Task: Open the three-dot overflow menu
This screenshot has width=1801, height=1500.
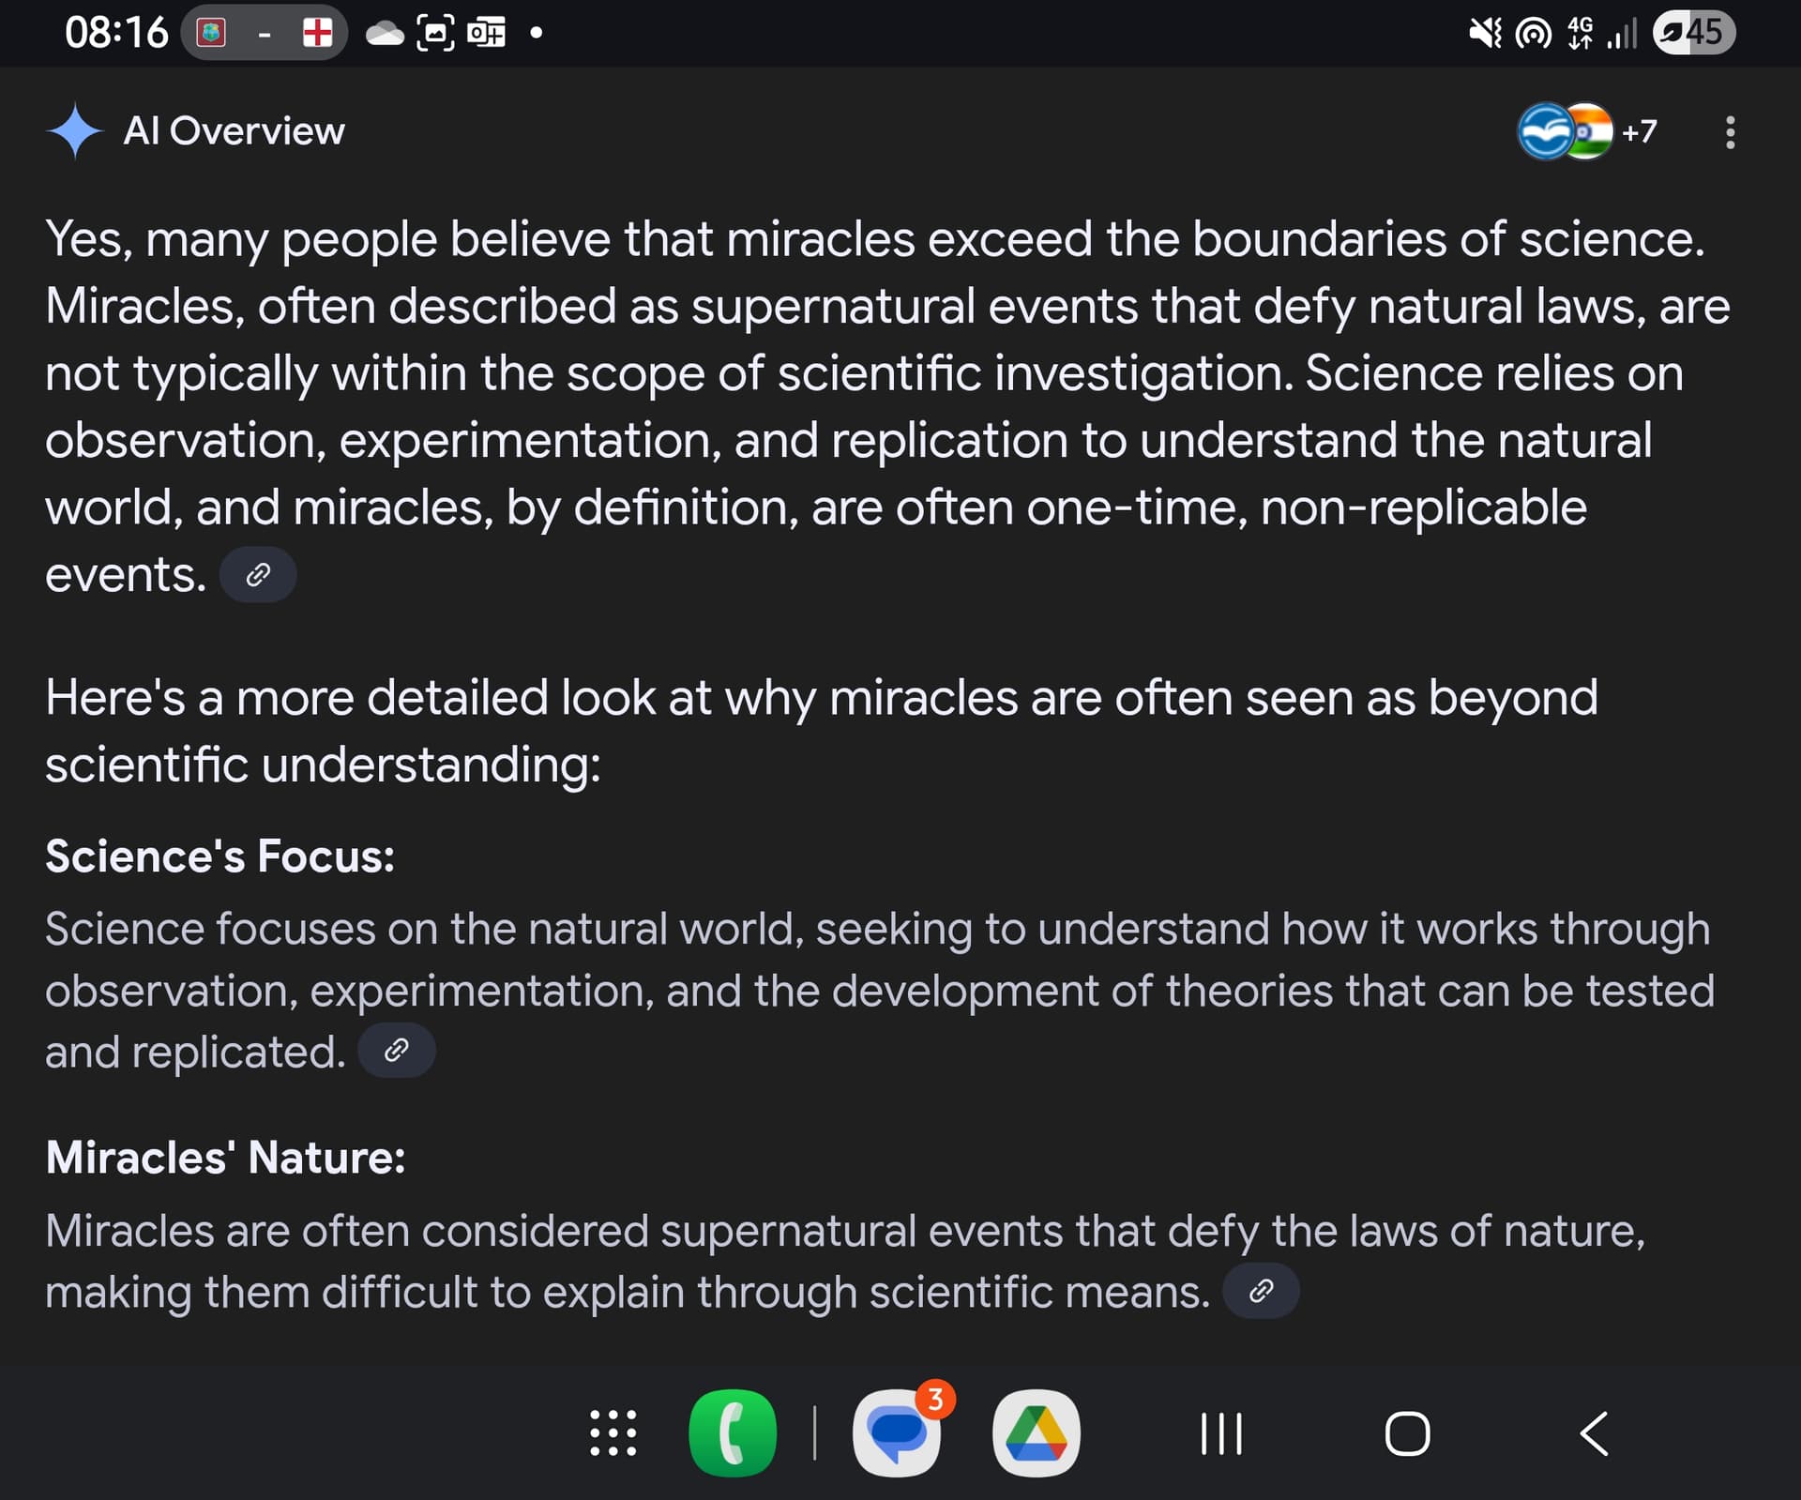Action: pos(1731,132)
